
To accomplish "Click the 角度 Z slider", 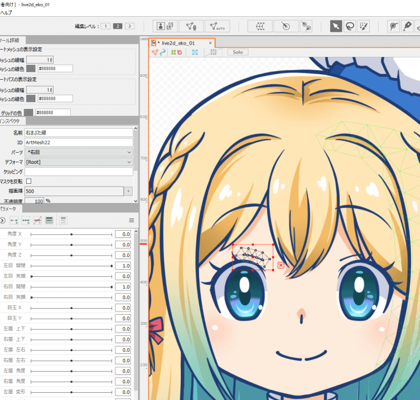I will point(71,256).
